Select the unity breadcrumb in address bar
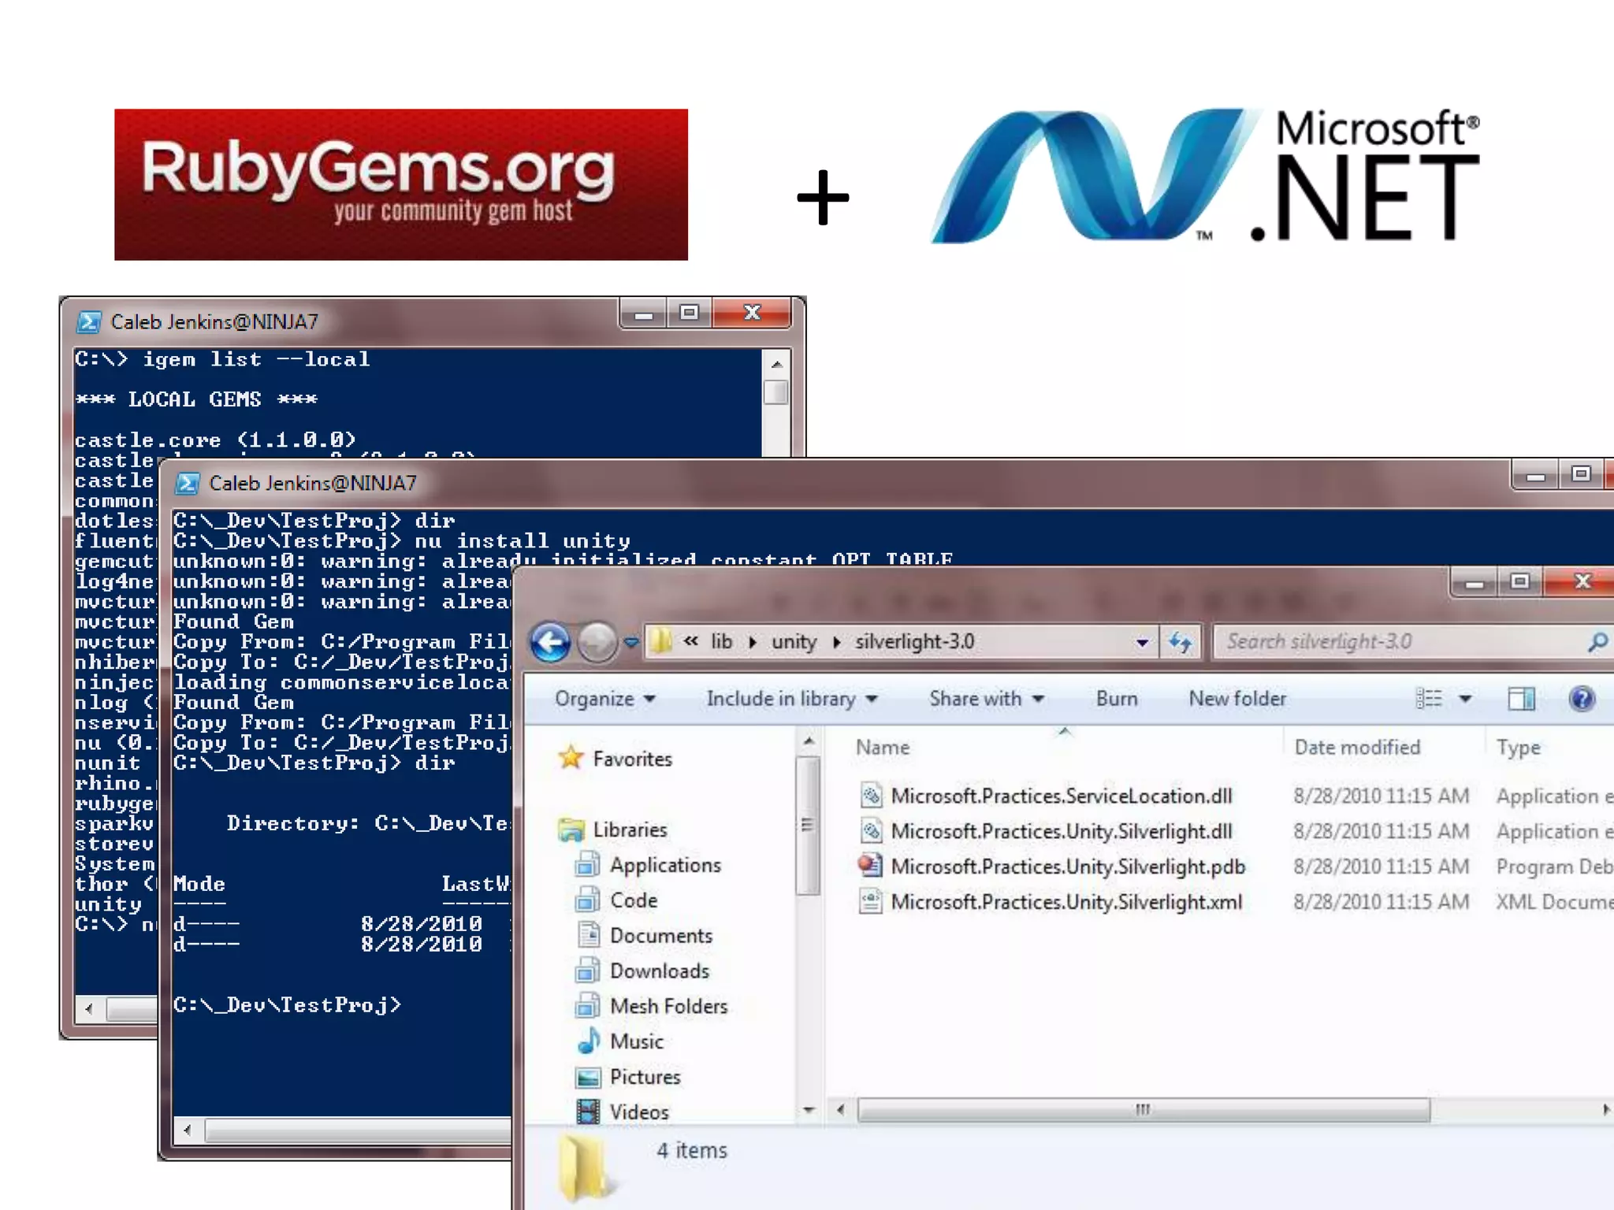This screenshot has height=1210, width=1614. tap(793, 642)
